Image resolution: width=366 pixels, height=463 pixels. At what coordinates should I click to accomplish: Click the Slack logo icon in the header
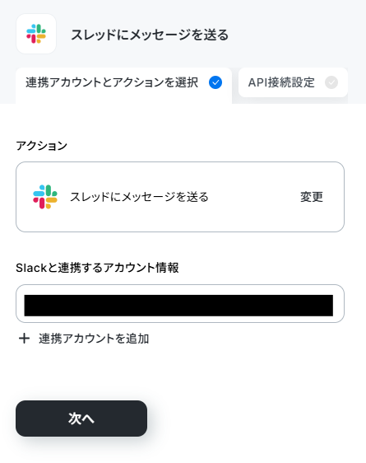coord(36,34)
